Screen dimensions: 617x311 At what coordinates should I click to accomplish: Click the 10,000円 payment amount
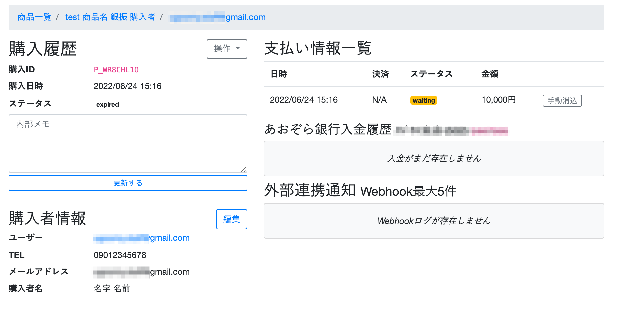pyautogui.click(x=498, y=100)
